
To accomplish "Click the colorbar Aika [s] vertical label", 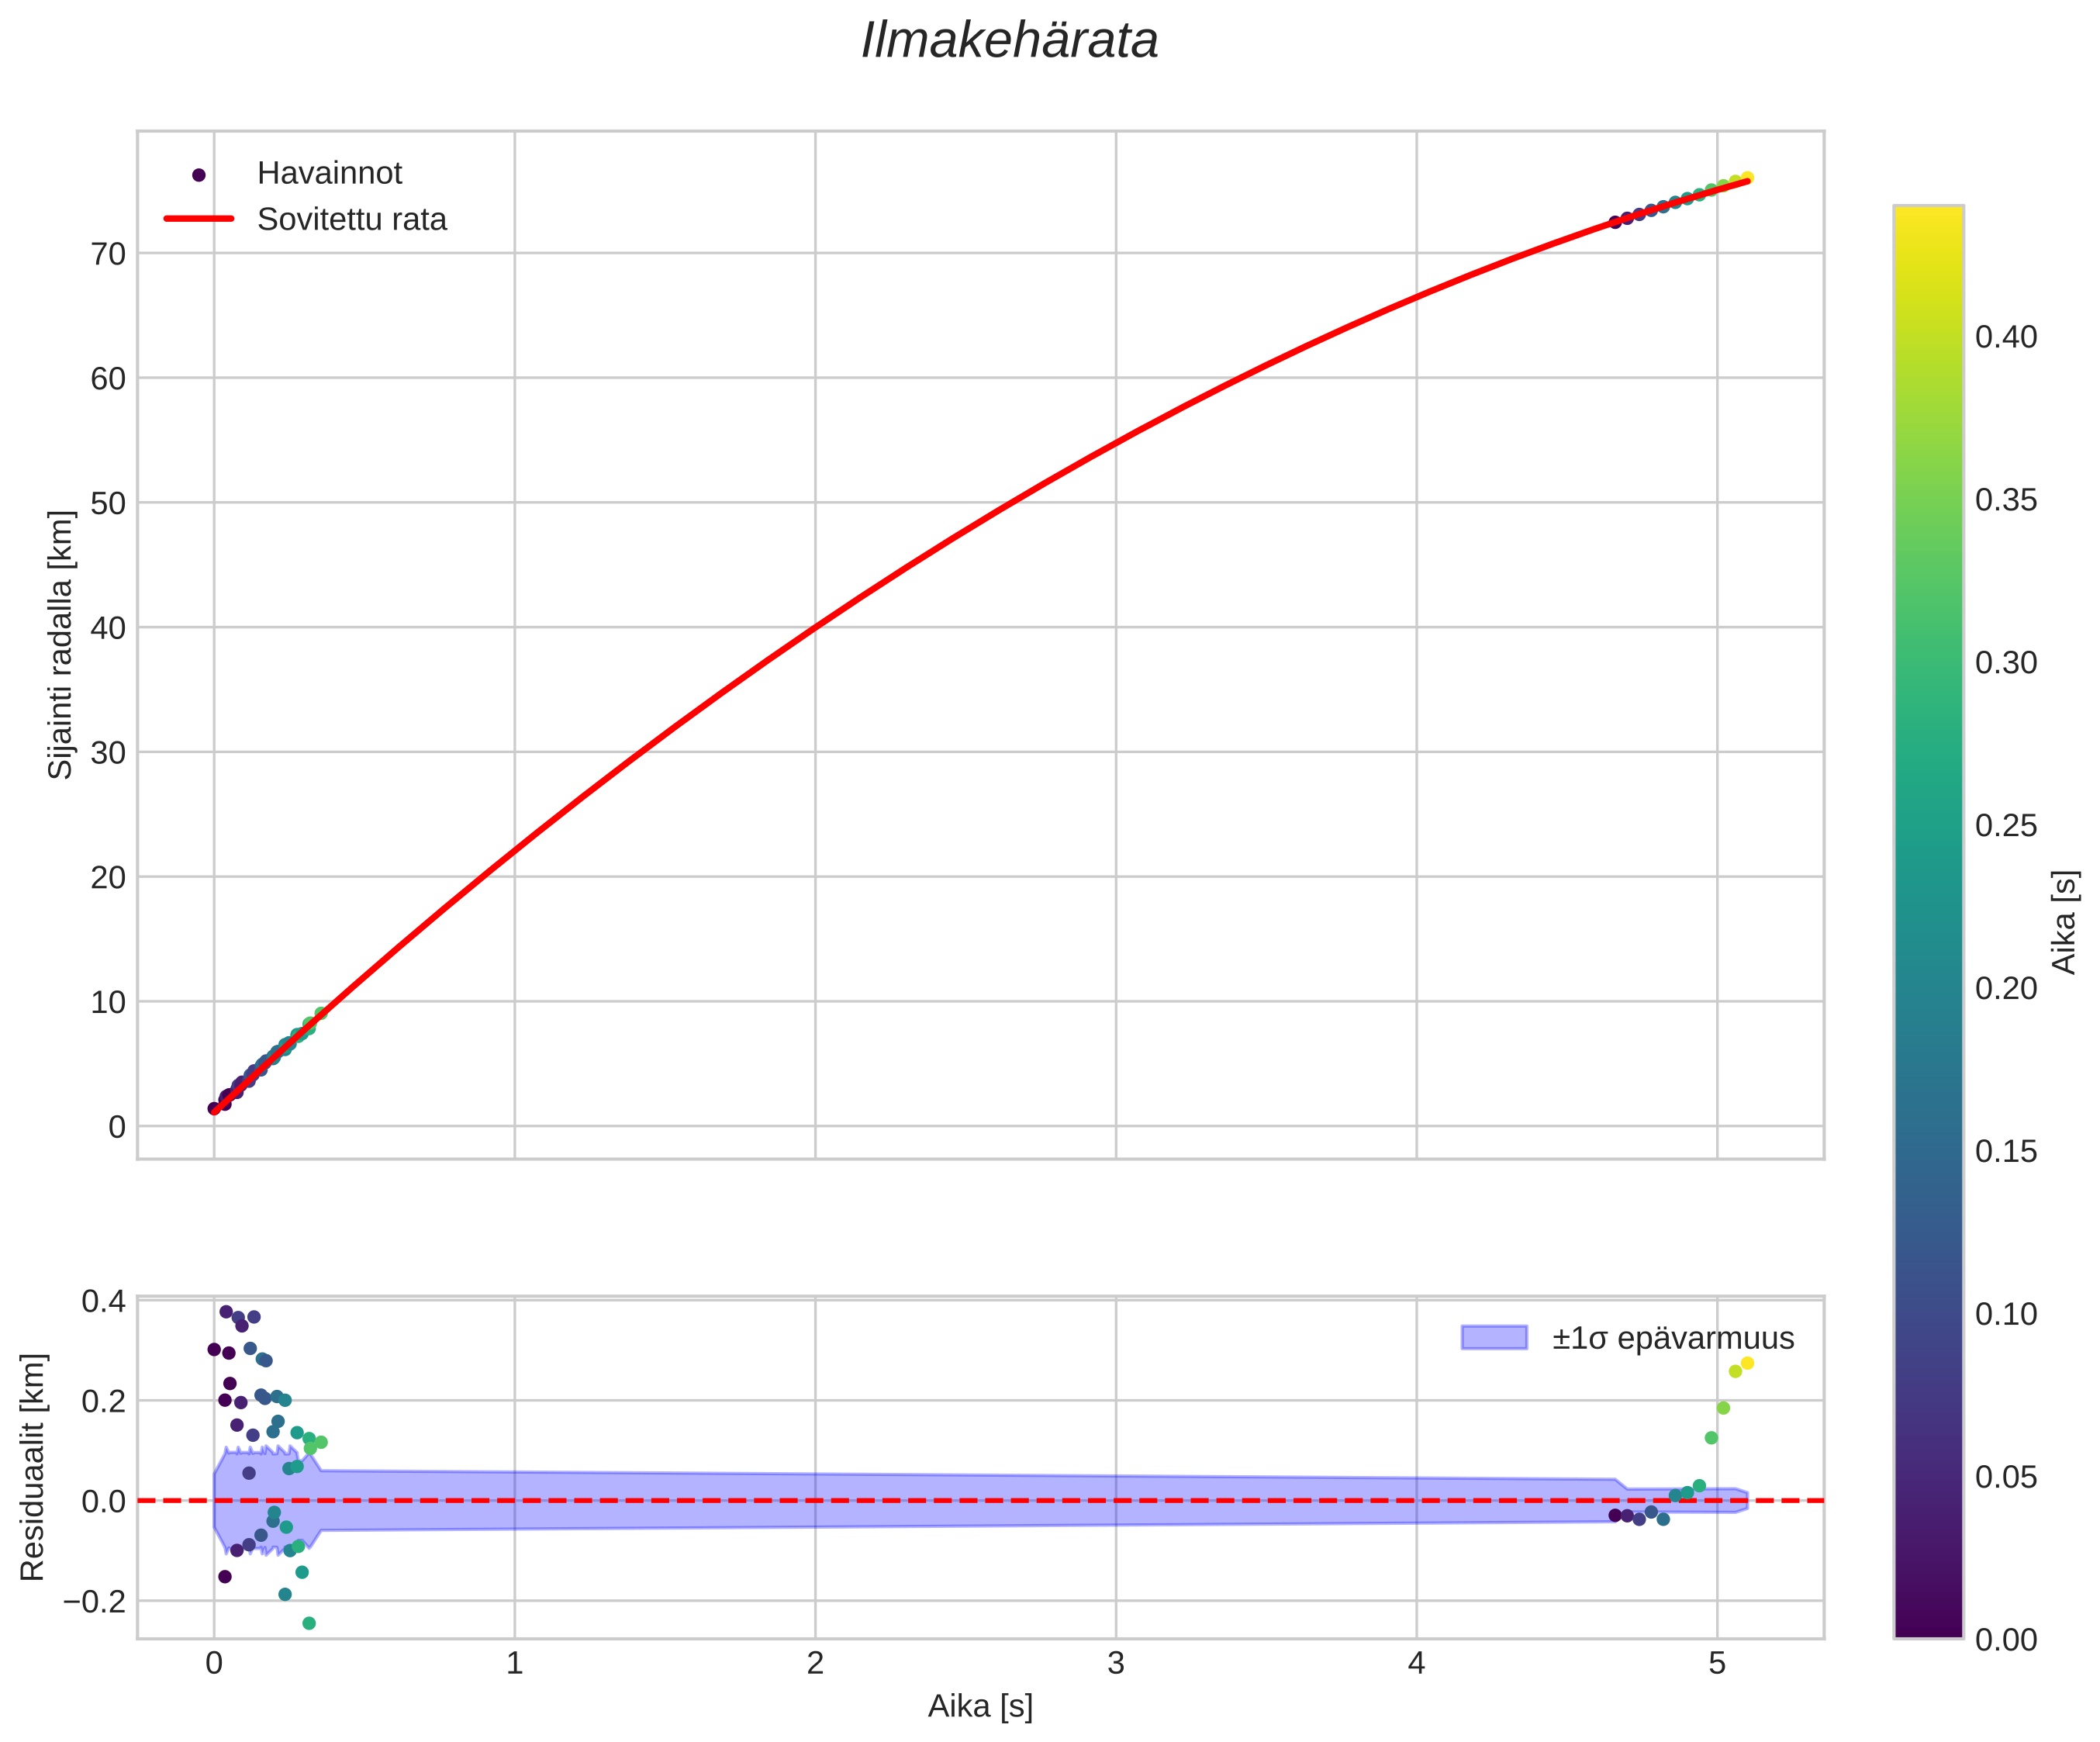I will point(2064,922).
